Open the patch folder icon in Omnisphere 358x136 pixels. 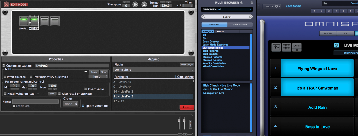click(x=325, y=3)
